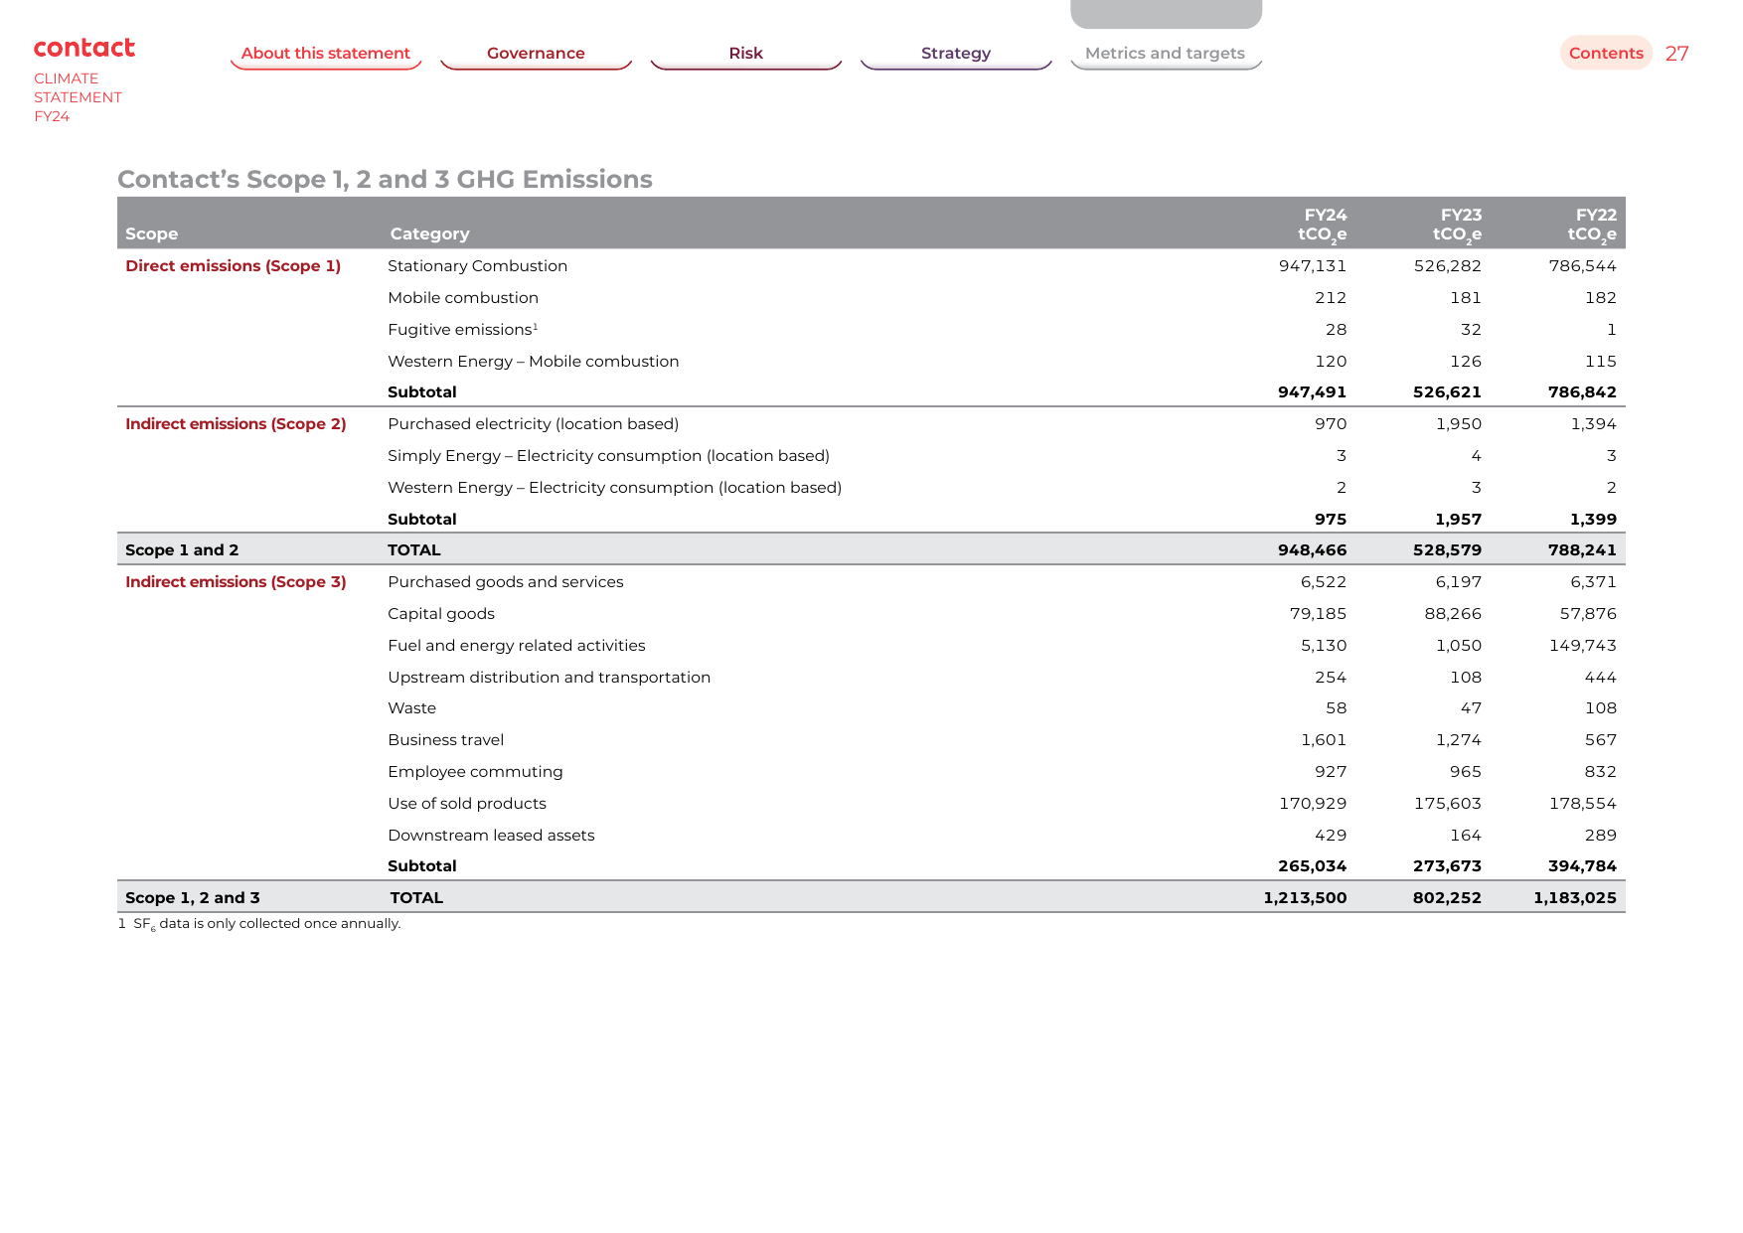
Task: Select the Metrics and targets tab
Action: tap(1166, 54)
